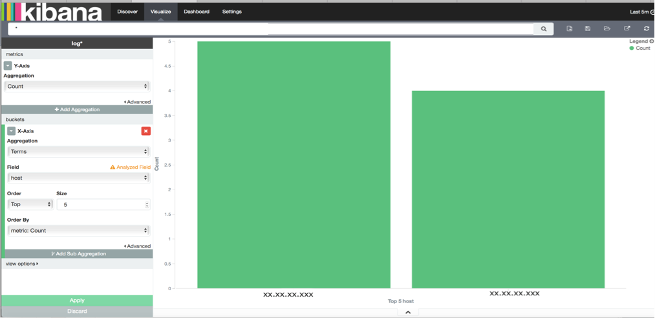This screenshot has width=655, height=318.
Task: Click the Size field stepper arrows
Action: (x=147, y=204)
